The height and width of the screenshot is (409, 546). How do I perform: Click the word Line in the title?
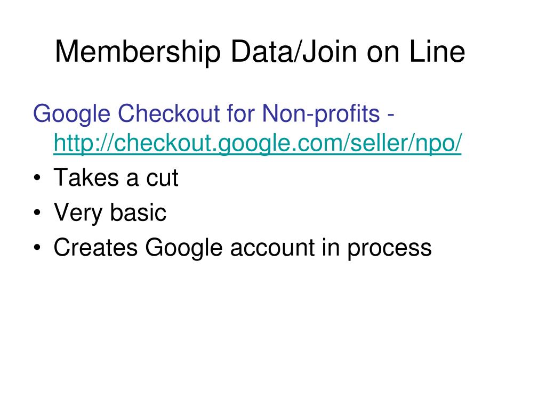pos(437,52)
